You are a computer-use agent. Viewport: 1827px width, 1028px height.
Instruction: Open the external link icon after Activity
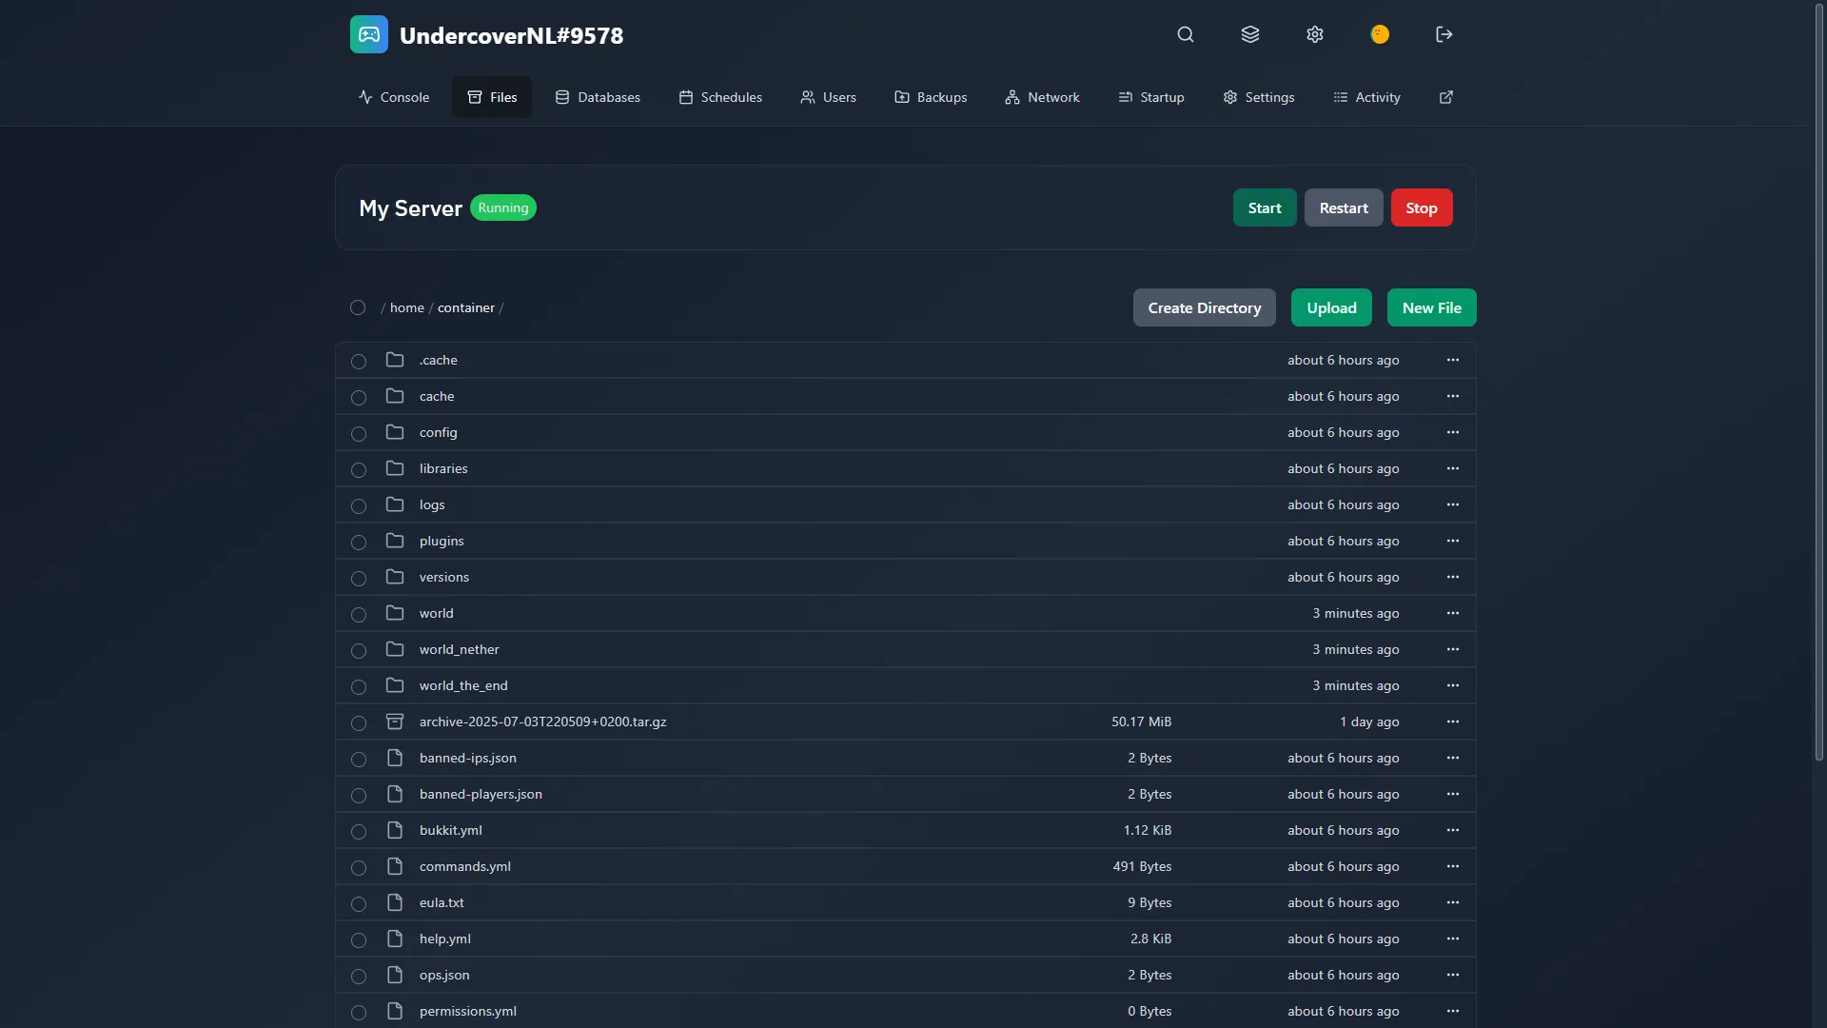coord(1446,97)
